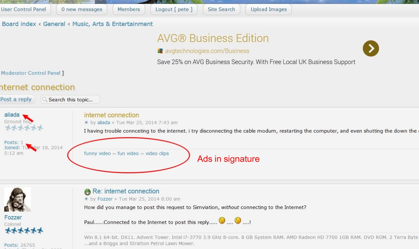Click the post icon before 'by Fozzer'
The height and width of the screenshot is (249, 419).
point(86,199)
